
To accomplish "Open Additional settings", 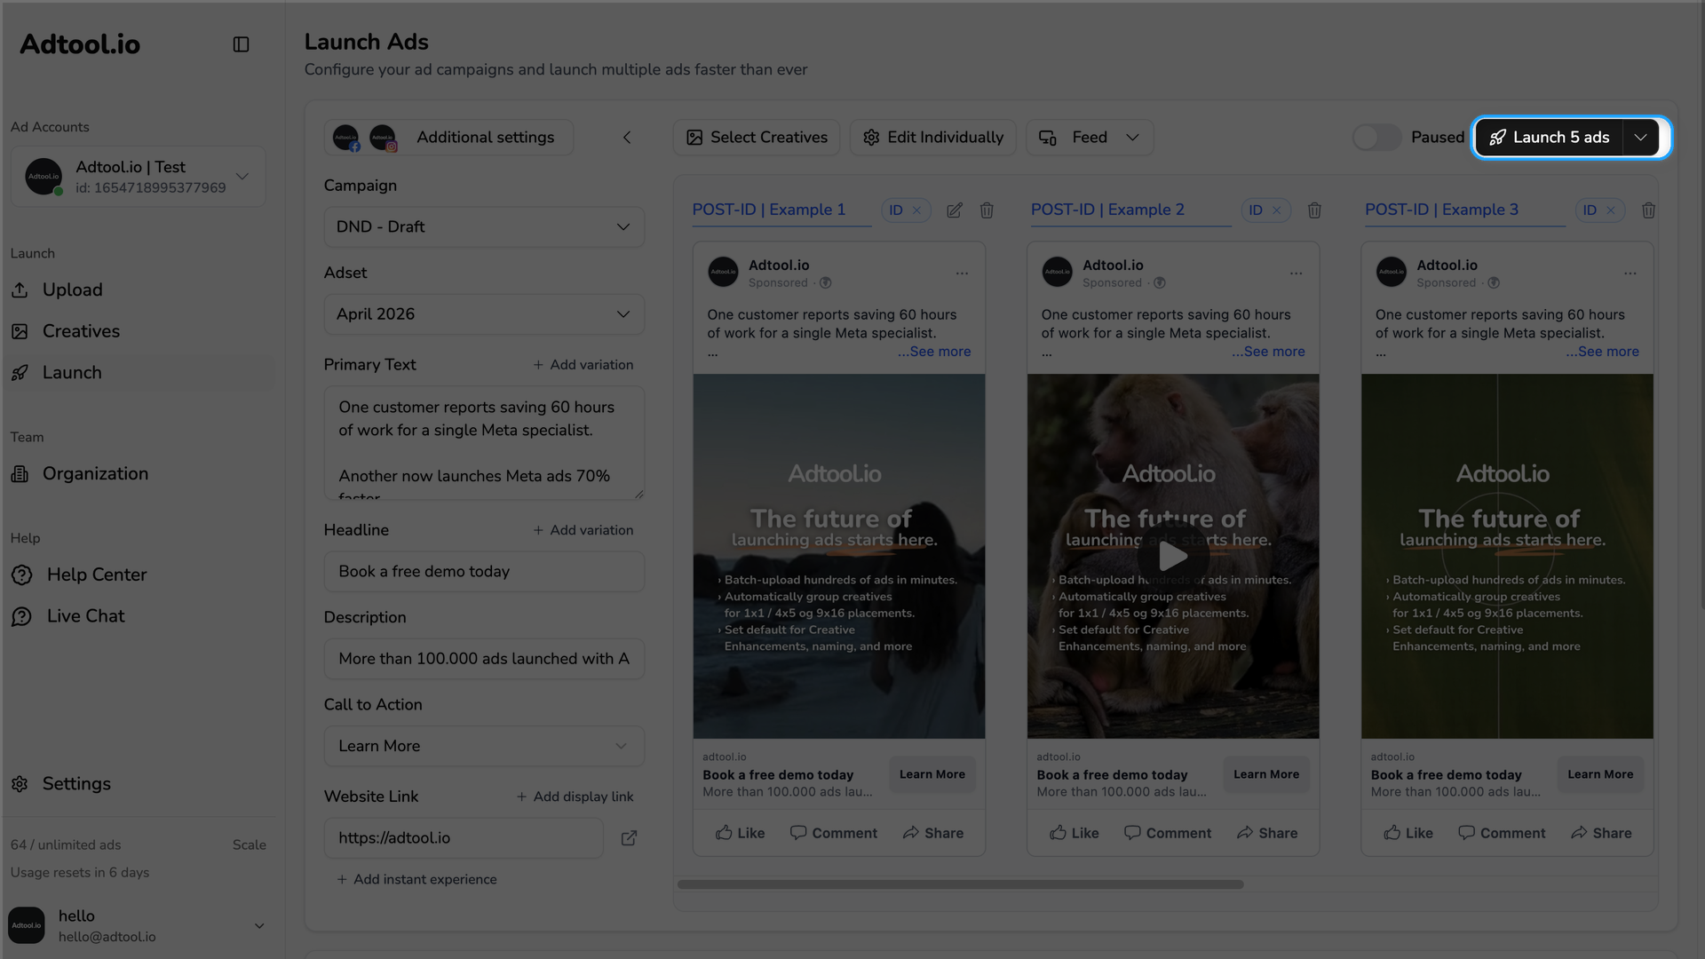I will pyautogui.click(x=448, y=138).
